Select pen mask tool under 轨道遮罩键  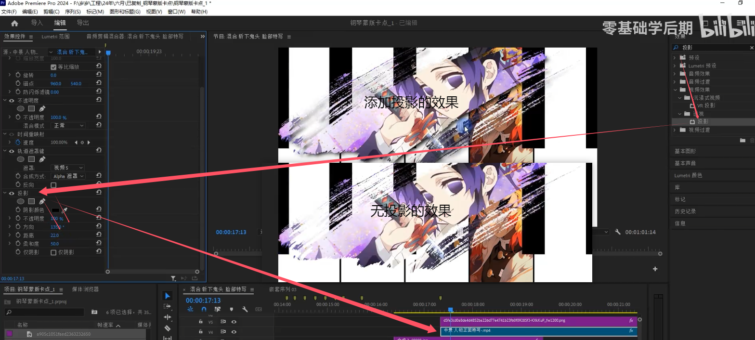(42, 159)
